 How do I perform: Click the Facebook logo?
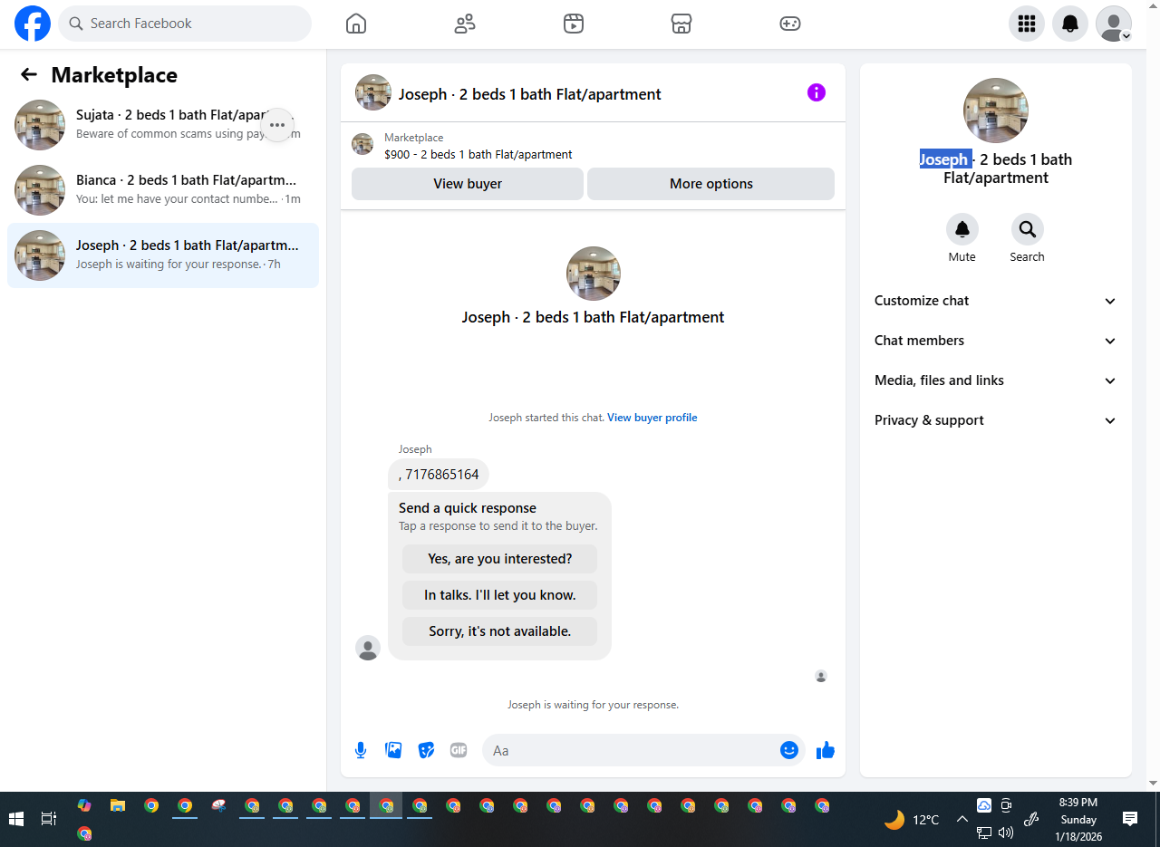pos(33,24)
